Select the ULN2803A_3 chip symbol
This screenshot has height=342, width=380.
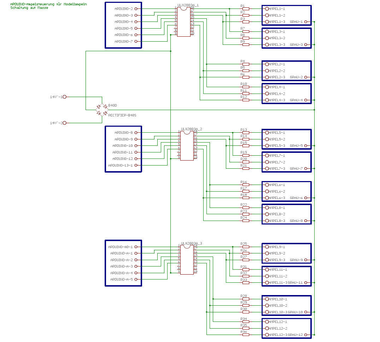tap(187, 259)
